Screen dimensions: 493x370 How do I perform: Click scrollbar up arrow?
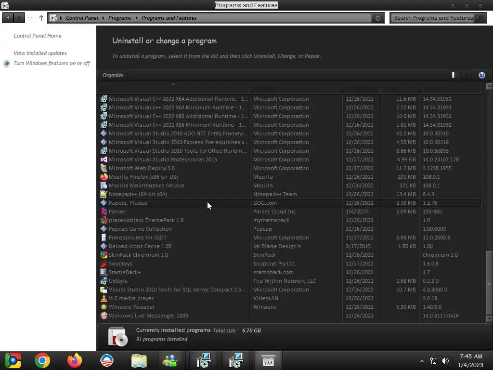click(489, 86)
